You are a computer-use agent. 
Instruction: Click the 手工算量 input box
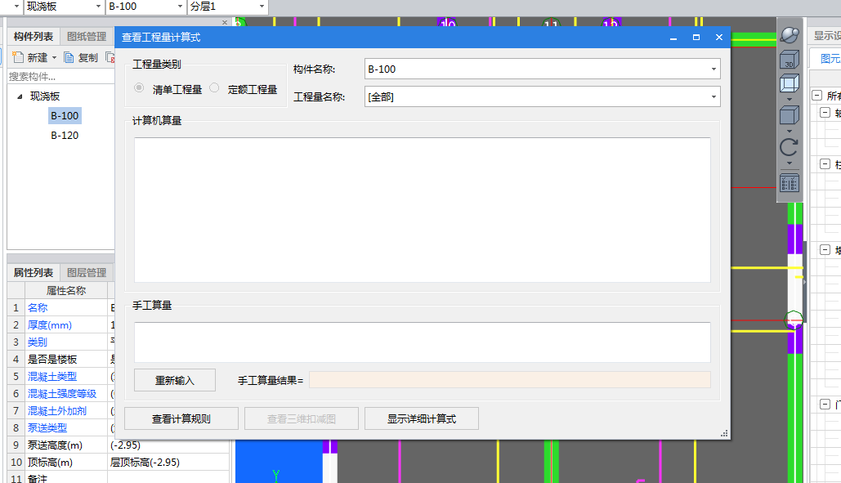tap(422, 342)
